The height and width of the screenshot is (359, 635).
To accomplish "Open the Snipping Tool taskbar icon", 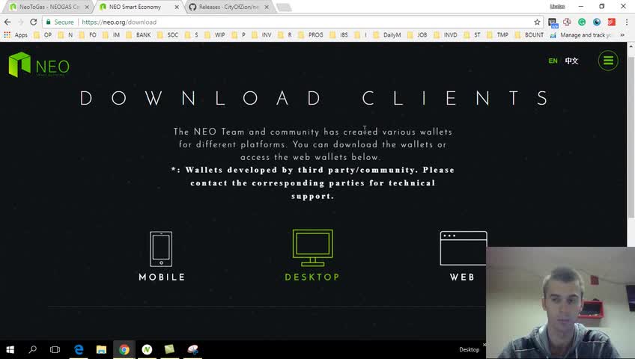I will [192, 349].
